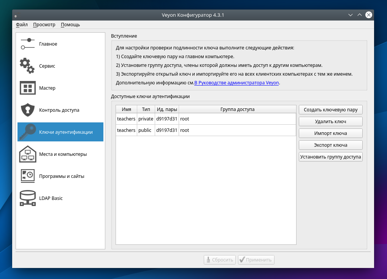Viewport: 387px width, 279px height.
Task: Go to Места и компьютеры page label
Action: click(x=63, y=154)
